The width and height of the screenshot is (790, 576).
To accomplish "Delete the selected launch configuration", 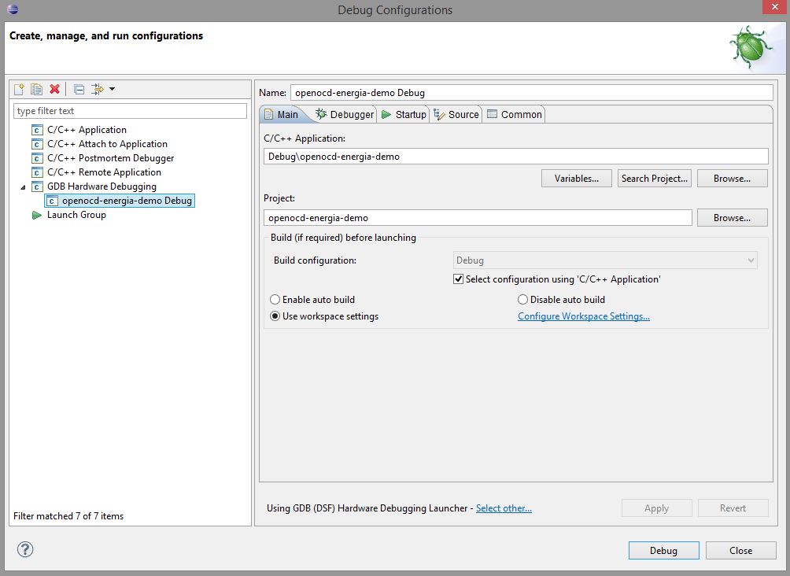I will (54, 89).
